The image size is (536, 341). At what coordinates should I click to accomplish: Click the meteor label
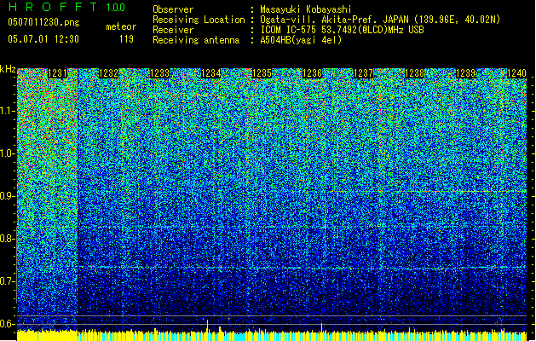121,26
